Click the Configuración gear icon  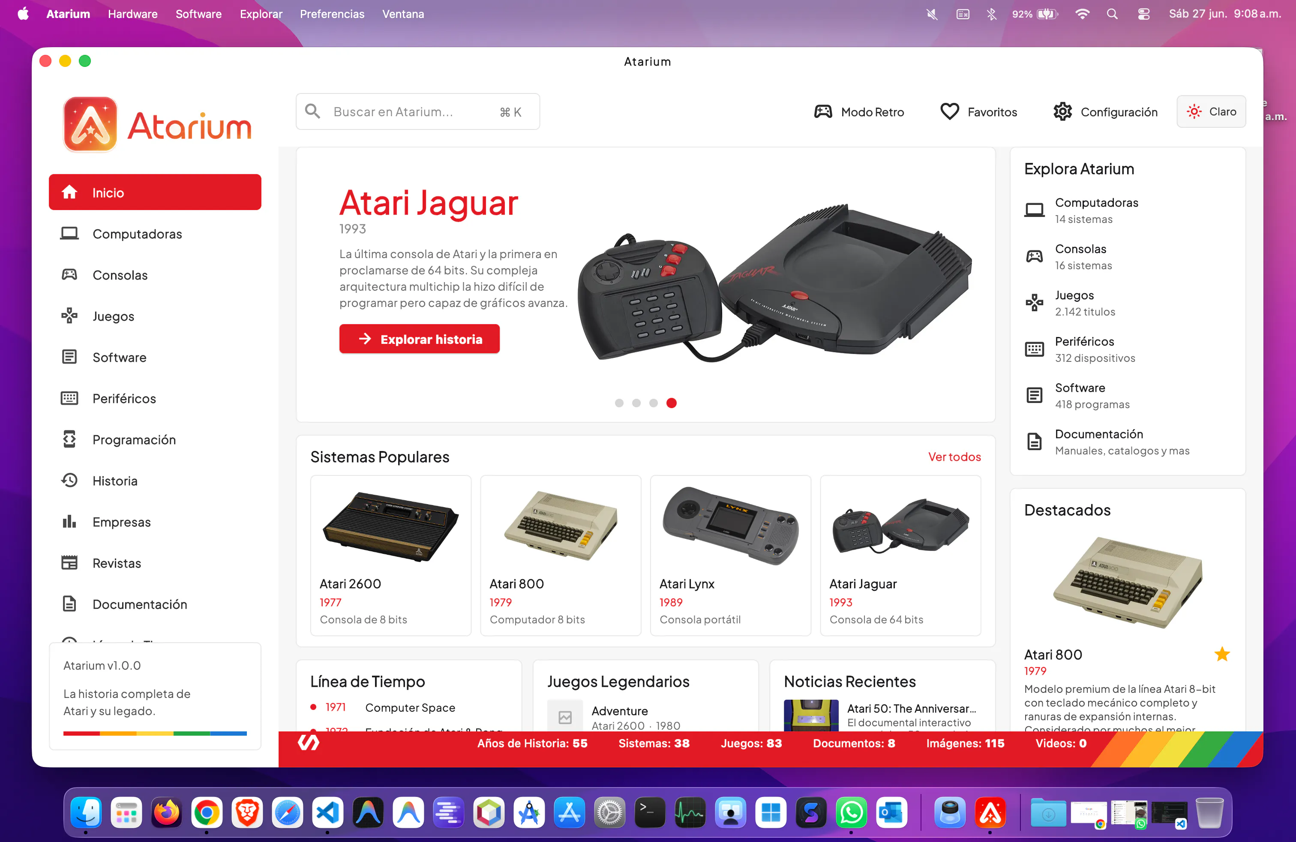1062,111
